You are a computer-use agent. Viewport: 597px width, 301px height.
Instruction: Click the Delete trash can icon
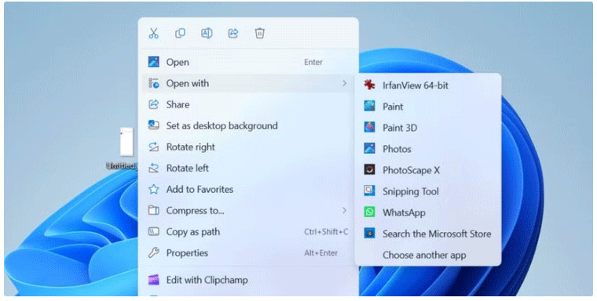[260, 33]
